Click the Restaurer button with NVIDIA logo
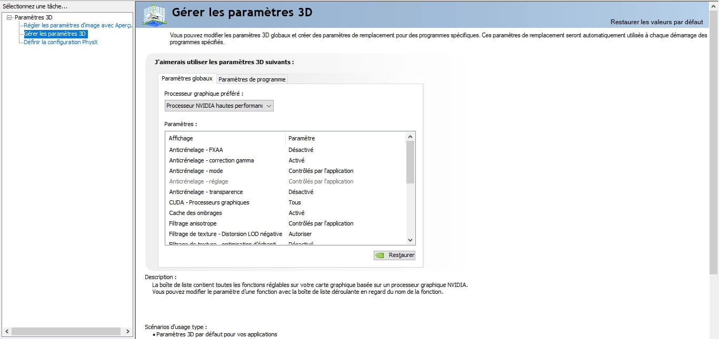Screen dimensions: 719x339 click(394, 255)
